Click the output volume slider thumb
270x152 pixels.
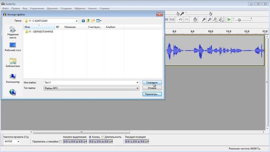[178, 14]
